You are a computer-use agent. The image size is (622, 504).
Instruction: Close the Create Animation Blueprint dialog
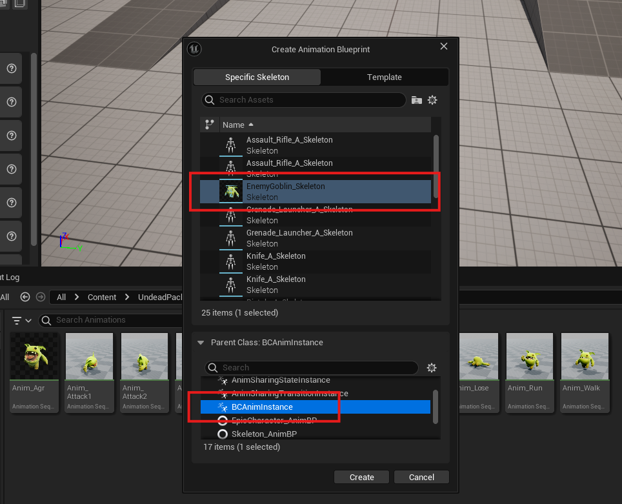coord(444,46)
